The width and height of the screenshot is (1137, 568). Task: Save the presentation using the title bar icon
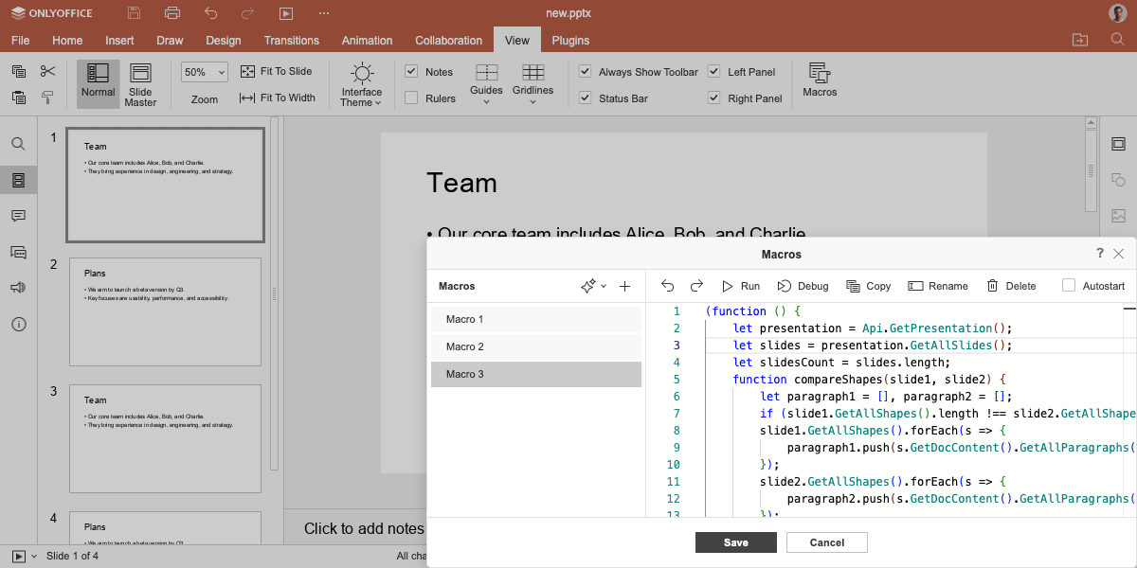(x=134, y=13)
